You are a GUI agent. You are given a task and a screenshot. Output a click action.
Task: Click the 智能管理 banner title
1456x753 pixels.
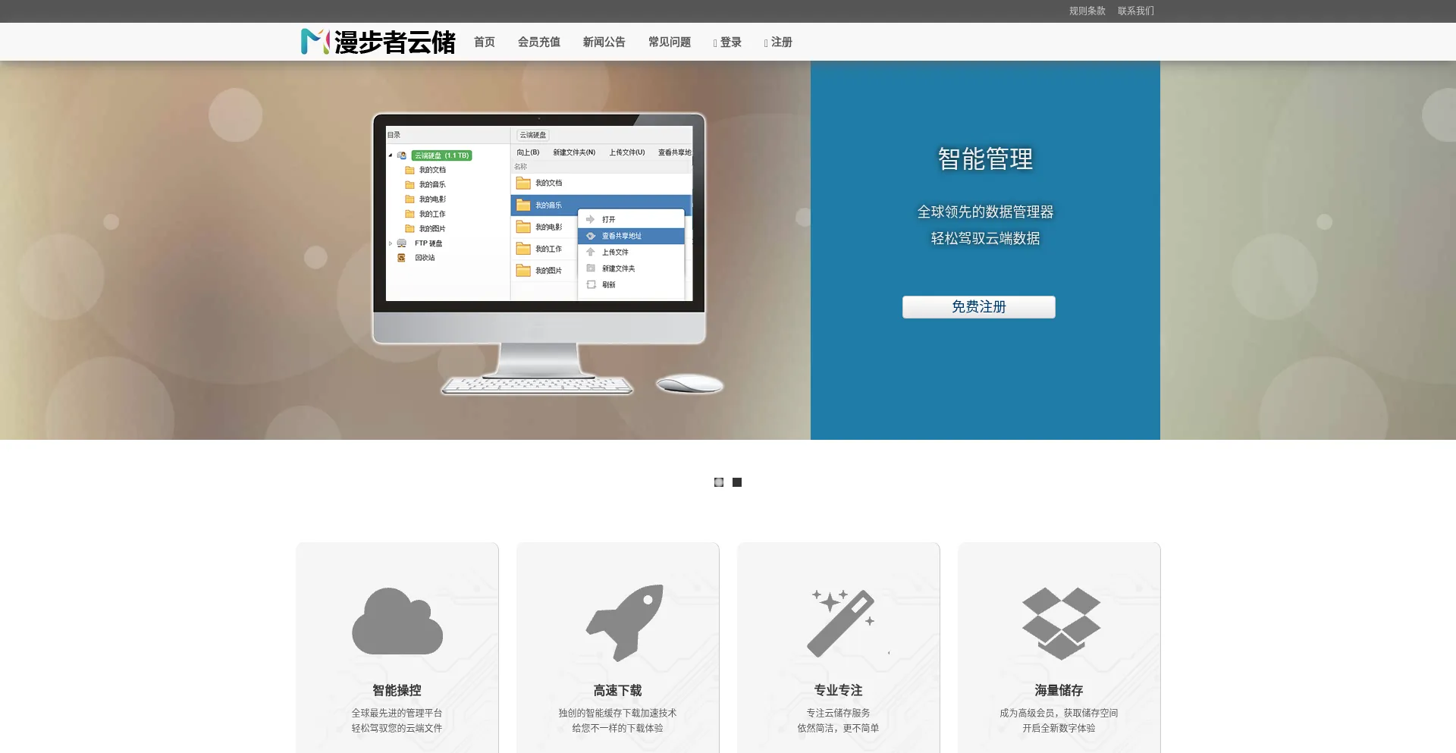[x=985, y=158]
